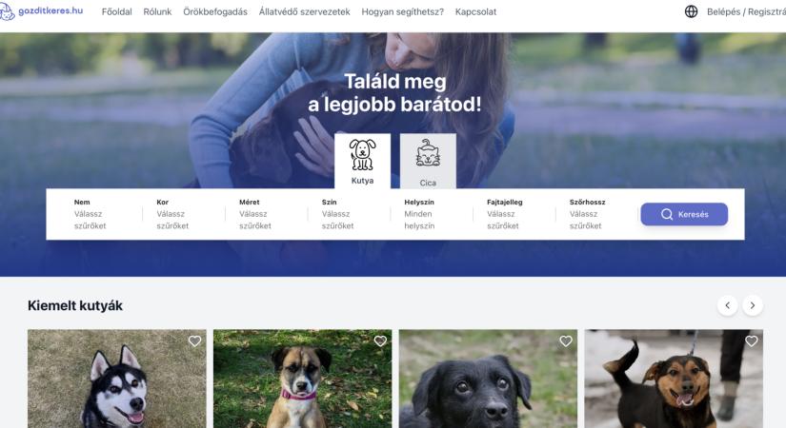Open the globe language selector
This screenshot has width=786, height=428.
click(x=691, y=11)
